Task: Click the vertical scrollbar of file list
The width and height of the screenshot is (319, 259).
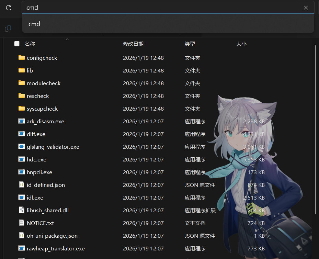Action: [x=316, y=137]
